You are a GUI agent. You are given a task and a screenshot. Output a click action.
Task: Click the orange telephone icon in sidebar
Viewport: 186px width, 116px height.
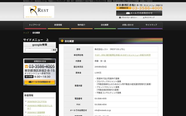26,66
